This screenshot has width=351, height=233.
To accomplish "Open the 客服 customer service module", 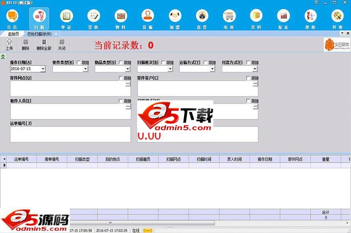I will pyautogui.click(x=148, y=19).
